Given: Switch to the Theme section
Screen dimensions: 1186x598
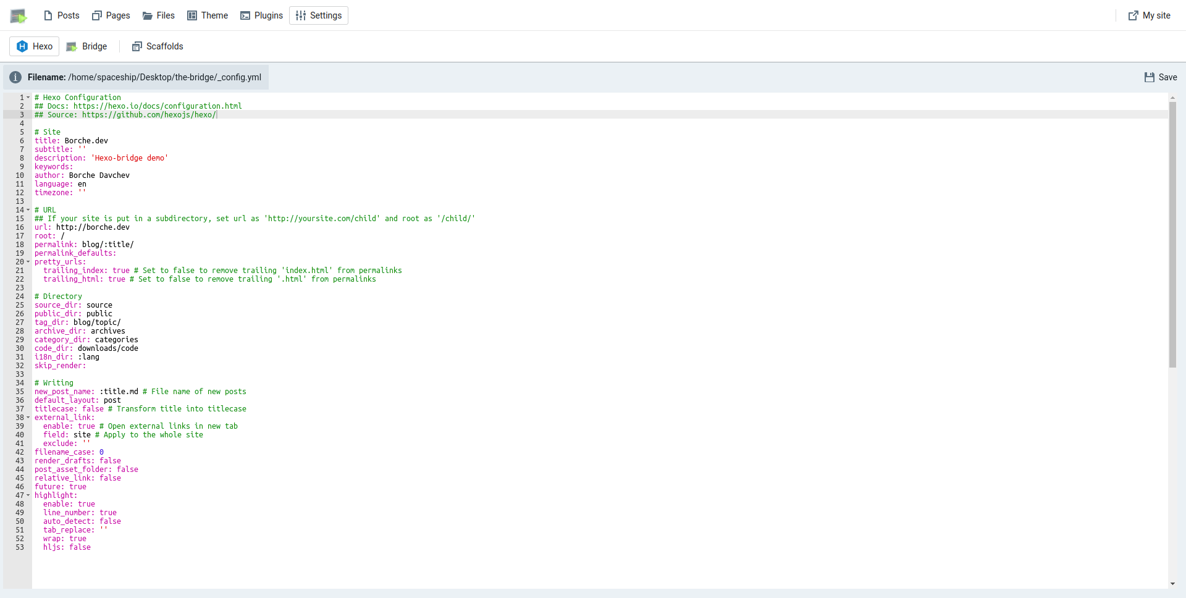Looking at the screenshot, I should [208, 15].
